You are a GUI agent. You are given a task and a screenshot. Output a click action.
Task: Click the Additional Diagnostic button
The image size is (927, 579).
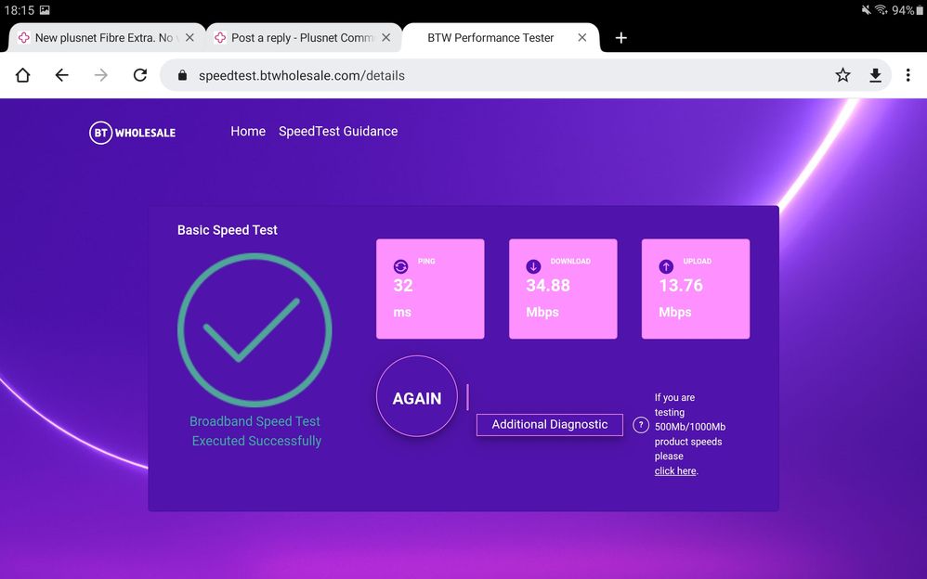549,424
